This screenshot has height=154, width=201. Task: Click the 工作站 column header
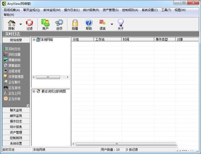(x=107, y=40)
